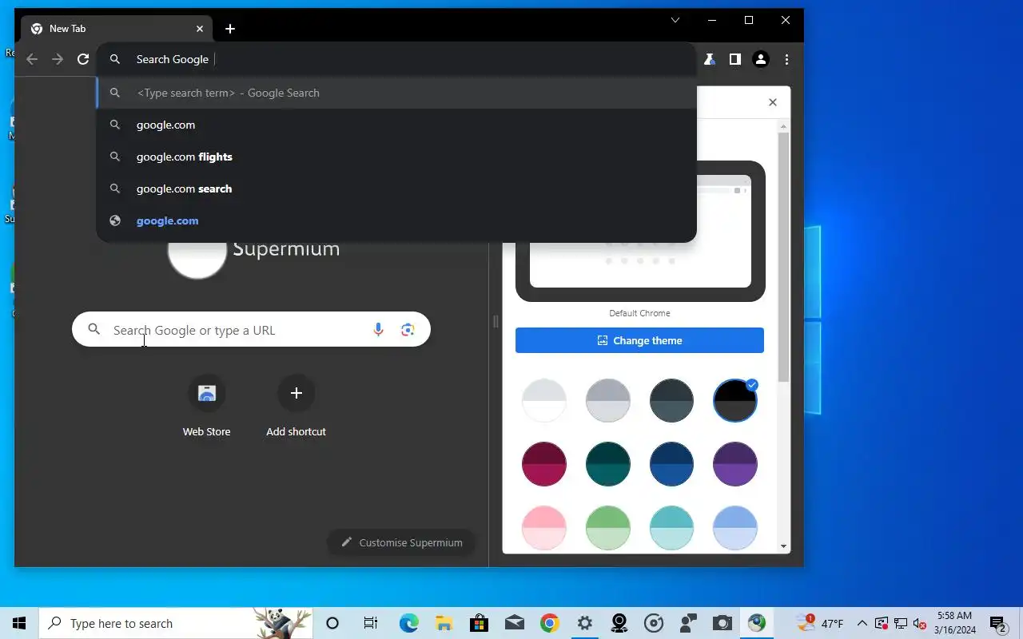Focus the 'Search Google or type a URL' box
The image size is (1023, 639).
251,330
